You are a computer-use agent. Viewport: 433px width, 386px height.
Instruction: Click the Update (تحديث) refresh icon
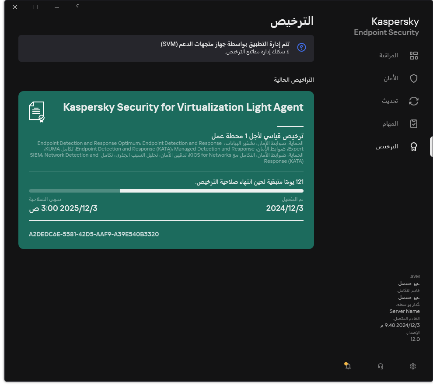click(x=413, y=101)
